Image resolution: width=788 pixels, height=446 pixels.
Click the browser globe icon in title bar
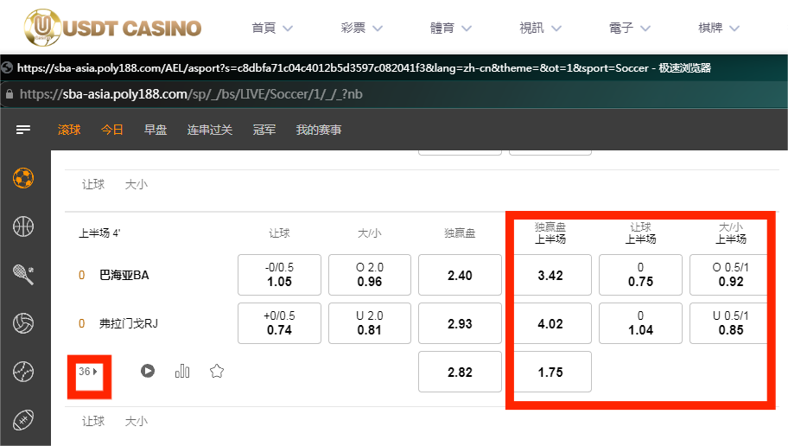tap(7, 67)
